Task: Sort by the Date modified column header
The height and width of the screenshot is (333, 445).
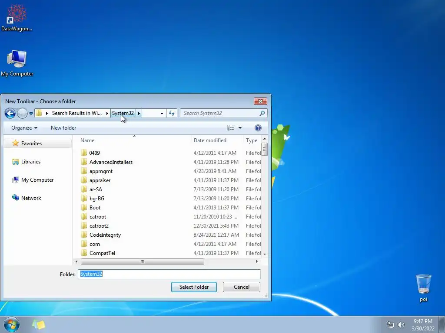Action: coord(210,140)
